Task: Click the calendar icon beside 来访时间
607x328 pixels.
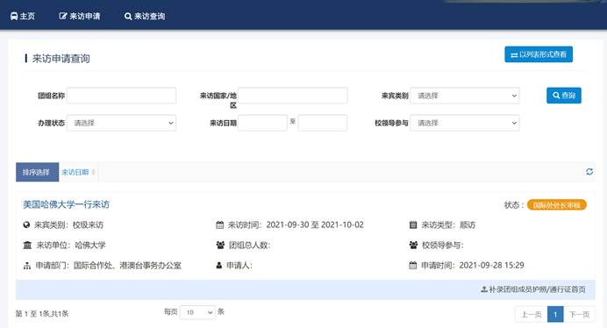Action: (x=219, y=225)
